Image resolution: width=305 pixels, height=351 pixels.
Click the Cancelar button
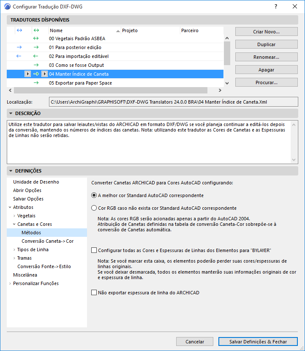(x=195, y=342)
